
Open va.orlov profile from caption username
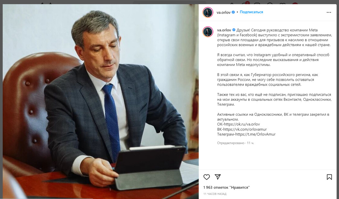(x=224, y=30)
